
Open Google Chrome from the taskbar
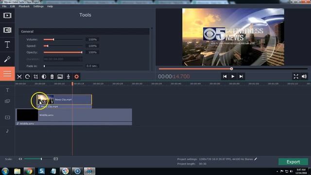29,171
